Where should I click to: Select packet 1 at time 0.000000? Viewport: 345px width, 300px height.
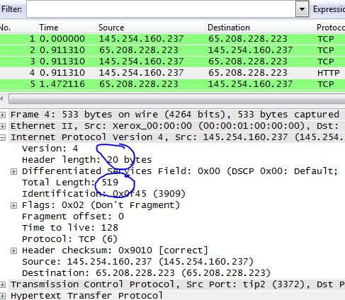click(172, 39)
